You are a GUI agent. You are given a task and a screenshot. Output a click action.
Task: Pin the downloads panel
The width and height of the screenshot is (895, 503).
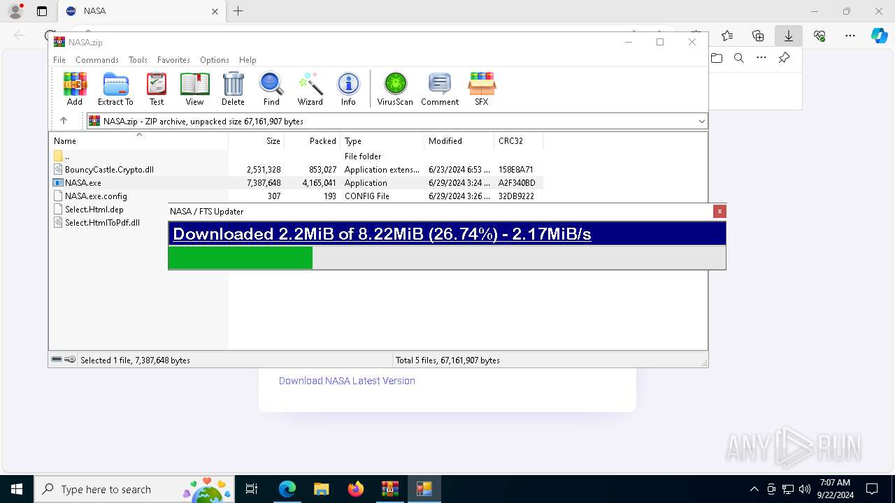coord(784,58)
